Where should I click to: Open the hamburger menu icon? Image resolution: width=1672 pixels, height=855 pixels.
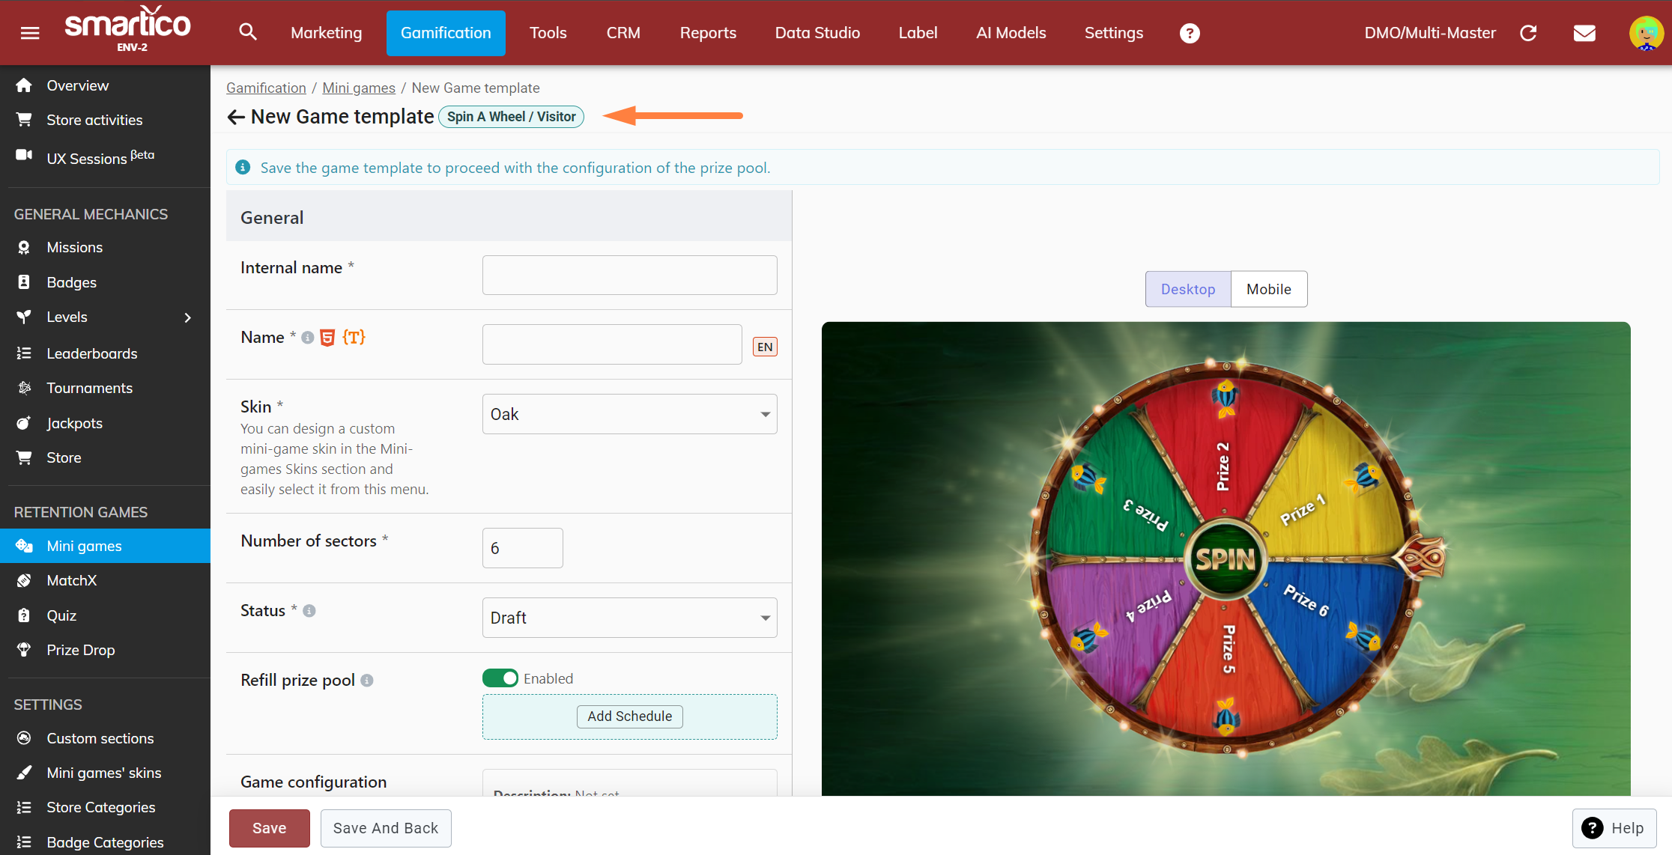(x=30, y=33)
